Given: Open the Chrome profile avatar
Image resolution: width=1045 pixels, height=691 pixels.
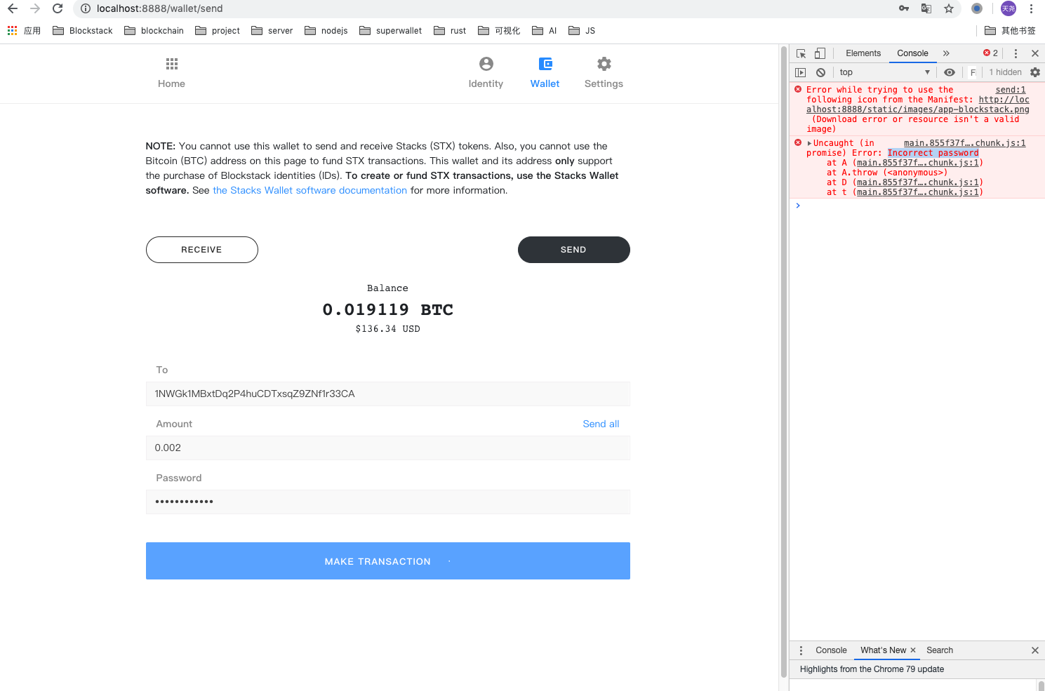Looking at the screenshot, I should click(1009, 8).
